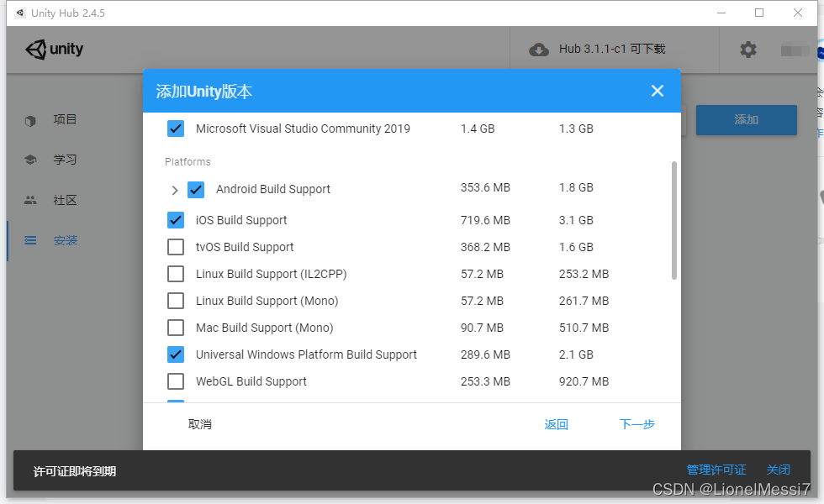824x504 pixels.
Task: Click the Unity logo in header
Action: pos(55,50)
